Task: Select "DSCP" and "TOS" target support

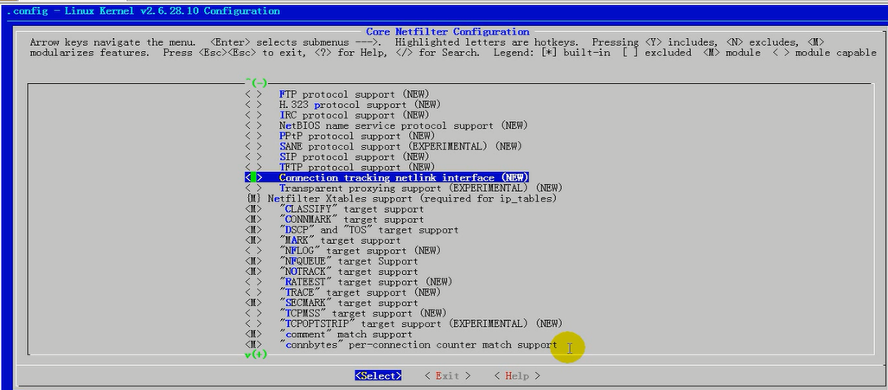Action: coord(369,230)
